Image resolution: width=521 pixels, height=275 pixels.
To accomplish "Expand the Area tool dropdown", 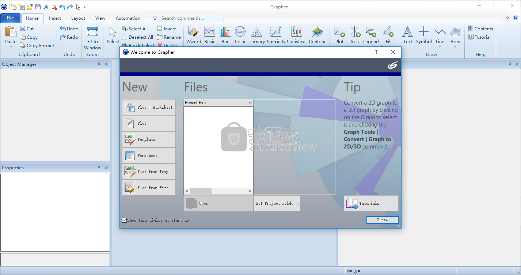I will click(455, 47).
